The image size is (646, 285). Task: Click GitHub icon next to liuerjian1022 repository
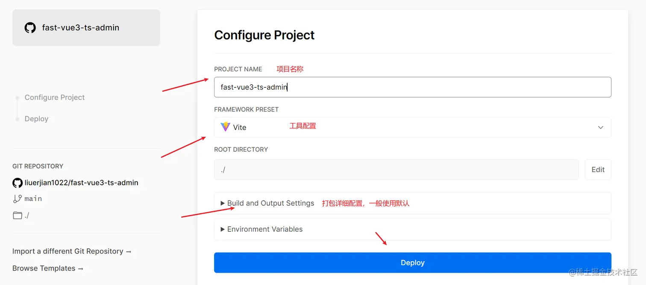(x=17, y=183)
